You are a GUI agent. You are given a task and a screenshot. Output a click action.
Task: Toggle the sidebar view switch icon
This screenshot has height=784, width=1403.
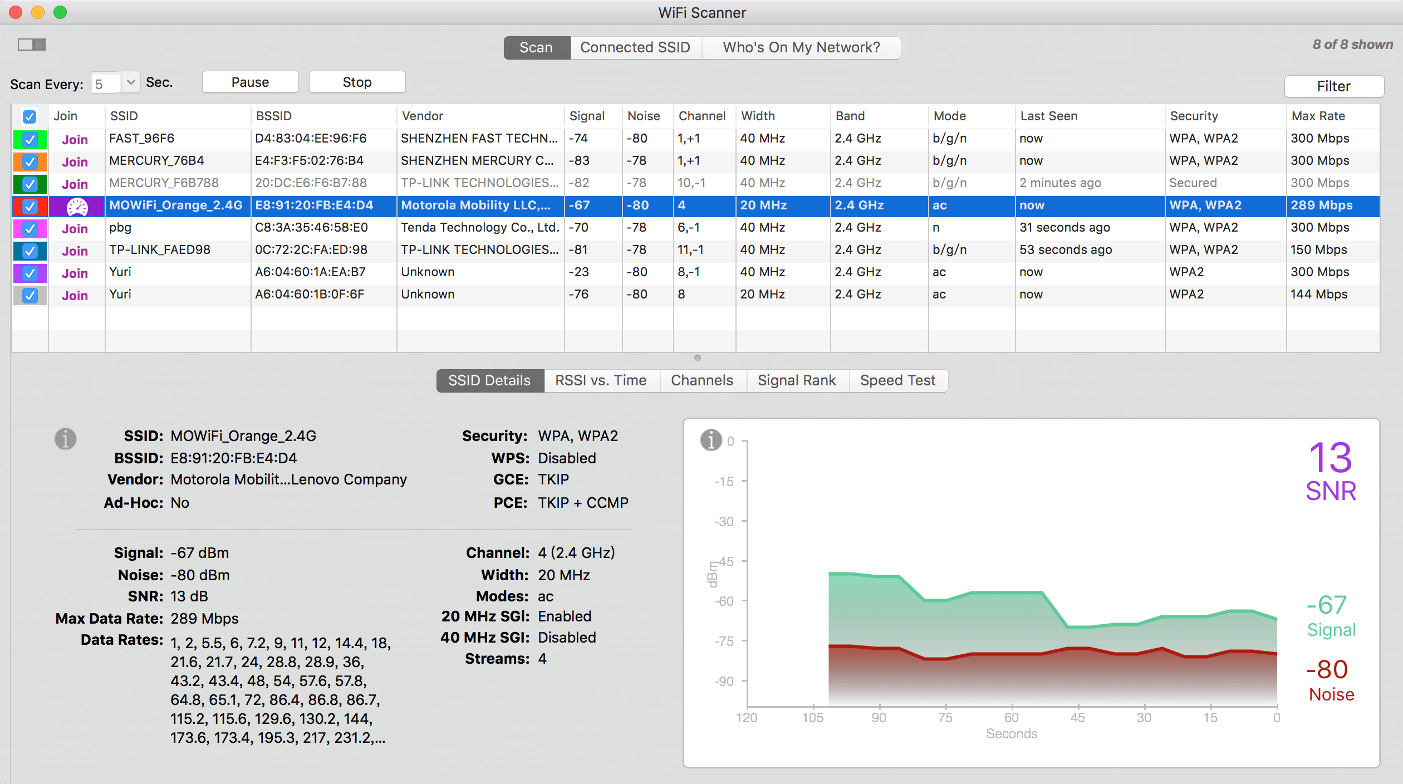31,45
